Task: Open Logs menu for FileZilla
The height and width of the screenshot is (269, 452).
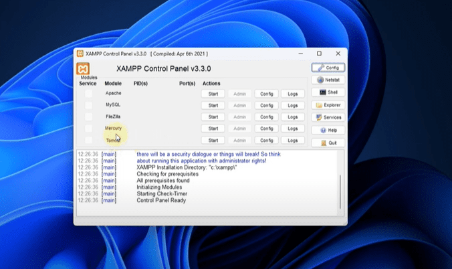Action: [x=292, y=116]
